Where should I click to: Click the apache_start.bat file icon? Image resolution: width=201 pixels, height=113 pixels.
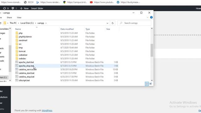(17, 62)
